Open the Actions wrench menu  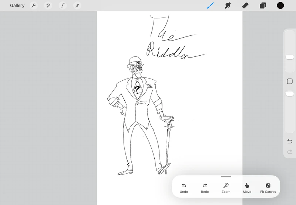click(34, 6)
